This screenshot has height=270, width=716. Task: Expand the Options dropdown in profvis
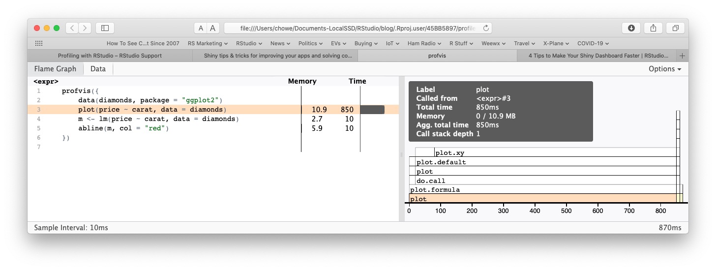pyautogui.click(x=665, y=69)
